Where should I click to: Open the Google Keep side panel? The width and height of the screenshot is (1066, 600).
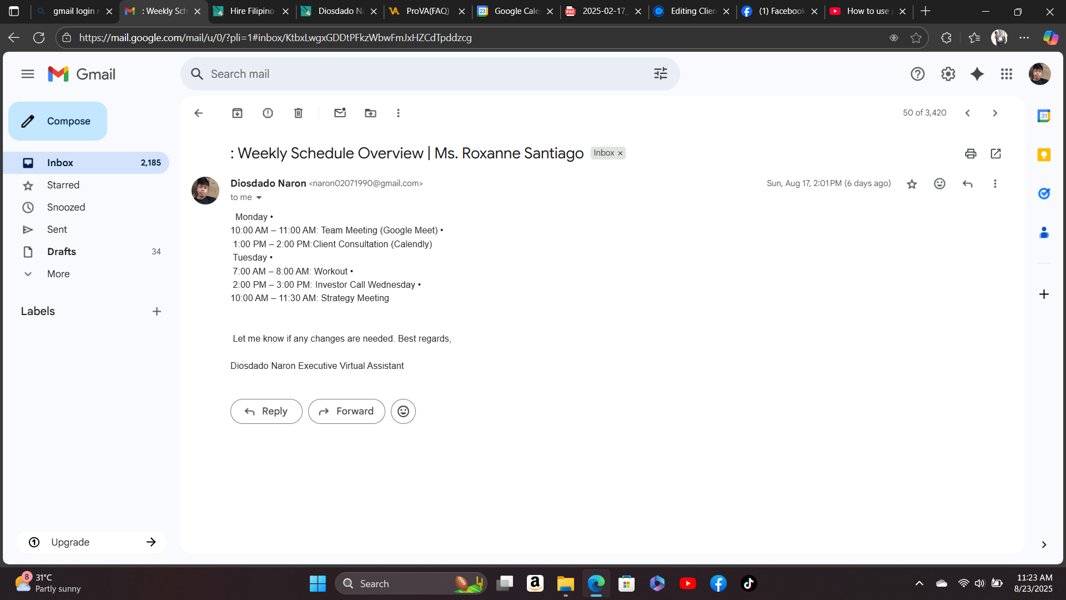1044,155
